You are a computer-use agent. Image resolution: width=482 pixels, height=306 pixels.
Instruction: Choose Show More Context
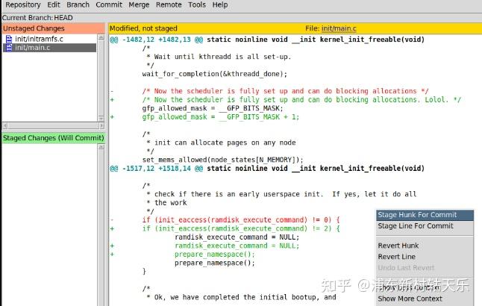(425, 299)
